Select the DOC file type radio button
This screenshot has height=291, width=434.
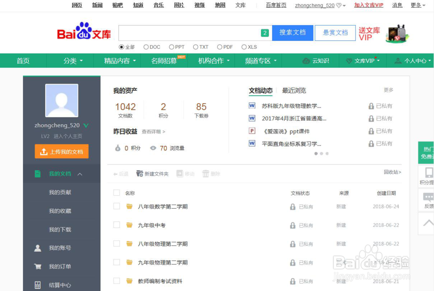click(146, 47)
